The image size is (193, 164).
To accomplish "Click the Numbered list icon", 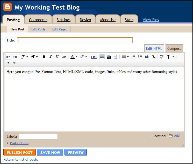I will pyautogui.click(x=133, y=57).
